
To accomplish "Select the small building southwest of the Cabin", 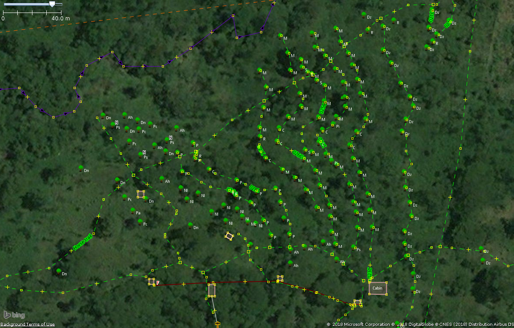I will (x=357, y=303).
